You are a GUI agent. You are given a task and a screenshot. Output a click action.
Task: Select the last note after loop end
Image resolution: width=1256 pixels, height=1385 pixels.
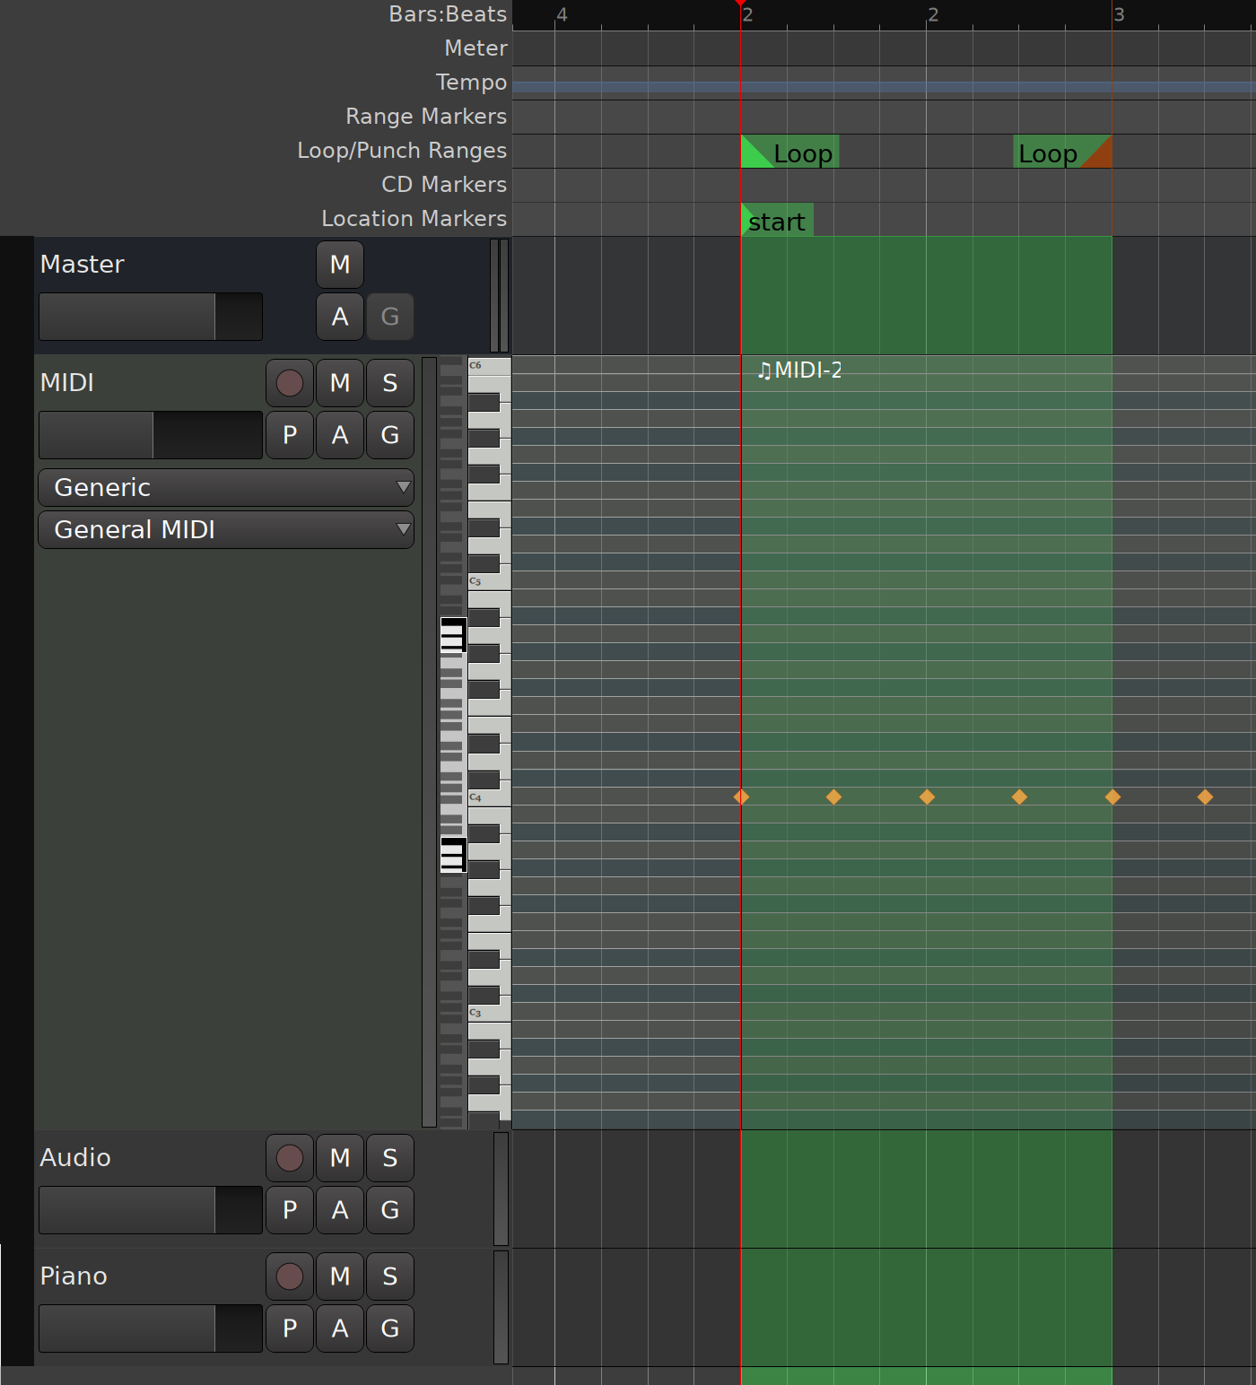pos(1206,797)
